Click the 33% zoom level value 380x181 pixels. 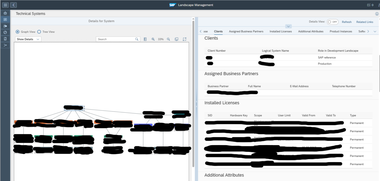click(x=161, y=39)
